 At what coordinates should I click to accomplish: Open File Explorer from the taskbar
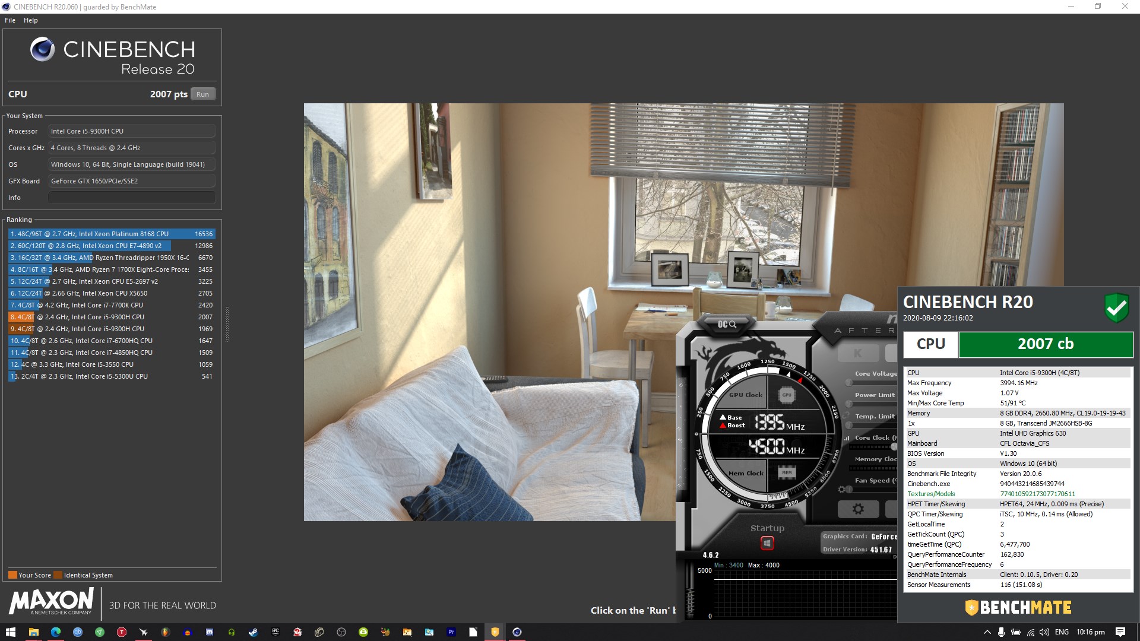click(x=33, y=632)
